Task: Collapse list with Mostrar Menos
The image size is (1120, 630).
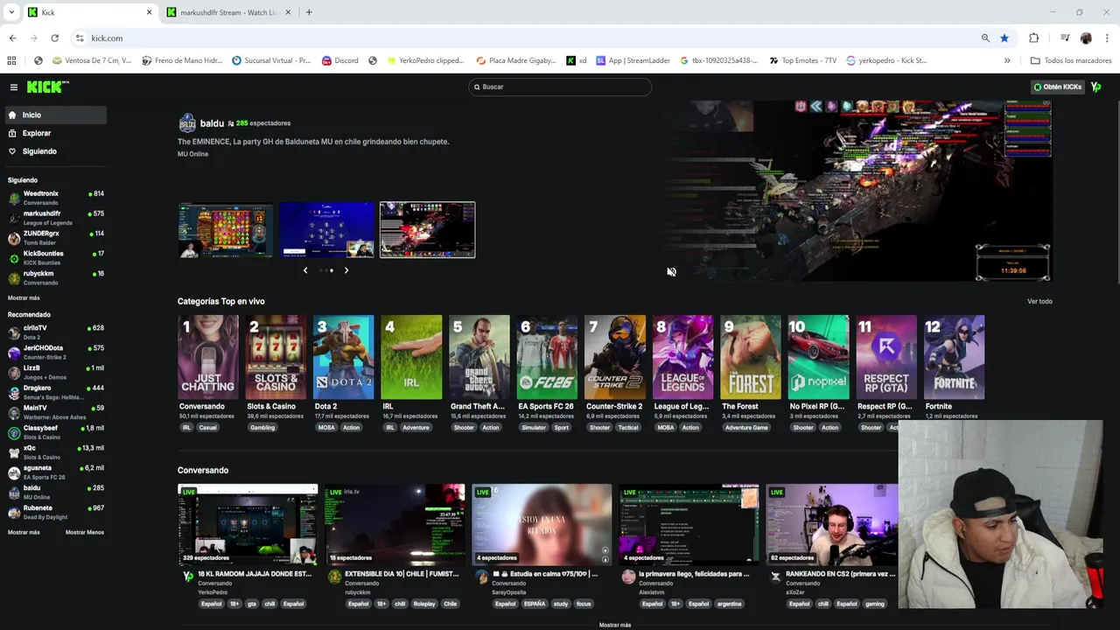Action: click(85, 532)
